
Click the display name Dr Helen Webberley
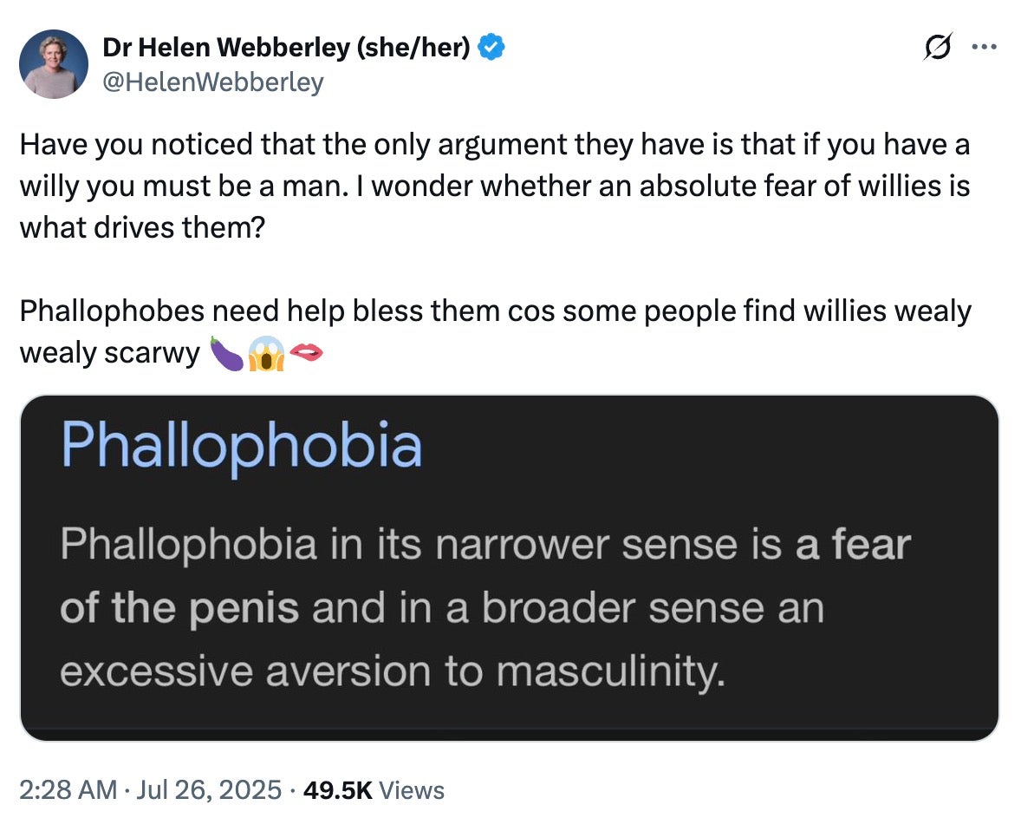coord(224,48)
